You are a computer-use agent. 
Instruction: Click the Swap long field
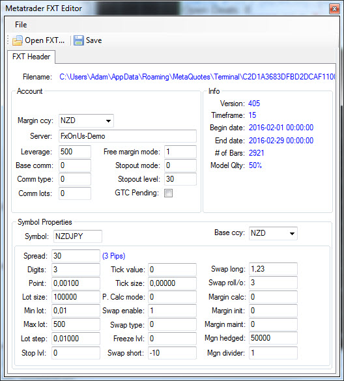click(273, 269)
